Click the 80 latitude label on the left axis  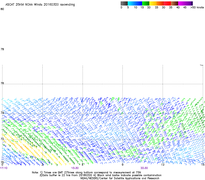pos(2,9)
